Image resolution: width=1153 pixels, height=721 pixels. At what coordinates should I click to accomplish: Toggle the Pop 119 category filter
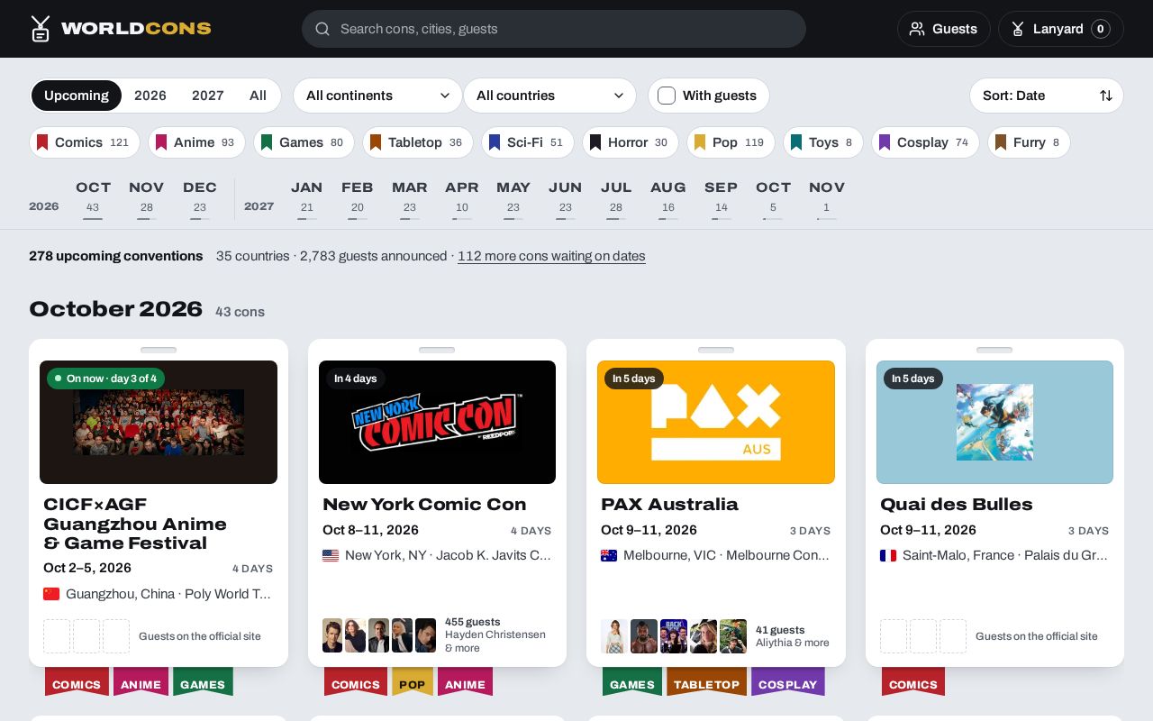(731, 142)
